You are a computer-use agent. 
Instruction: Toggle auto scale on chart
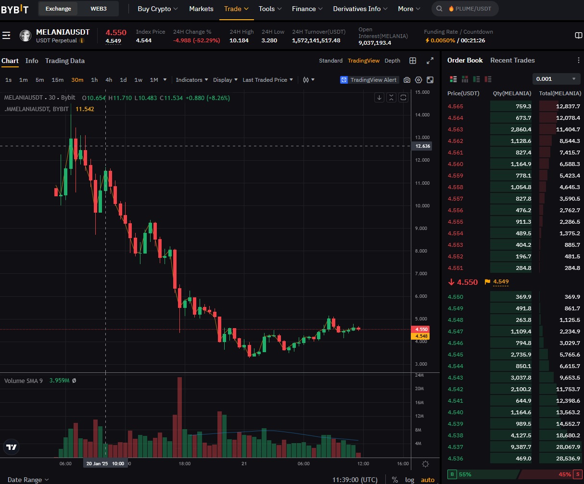coord(428,480)
